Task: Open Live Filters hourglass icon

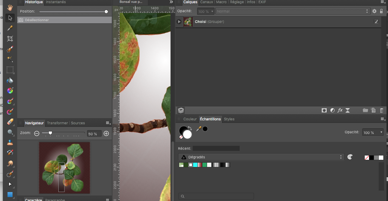Action: coord(348,110)
